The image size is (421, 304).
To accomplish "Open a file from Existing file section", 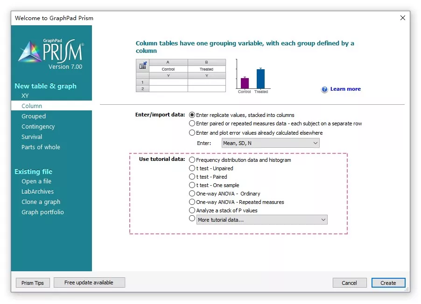I will (x=36, y=181).
